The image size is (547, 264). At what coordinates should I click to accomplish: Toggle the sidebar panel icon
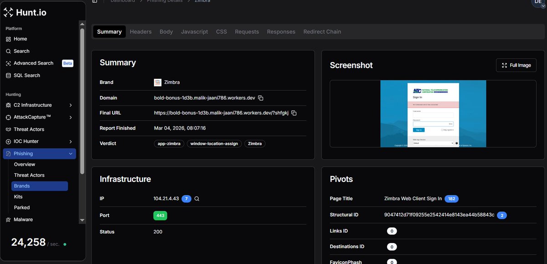(95, 1)
